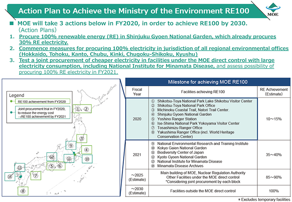
Task: Click map marker 8 for Yakushima
Action: [23, 191]
